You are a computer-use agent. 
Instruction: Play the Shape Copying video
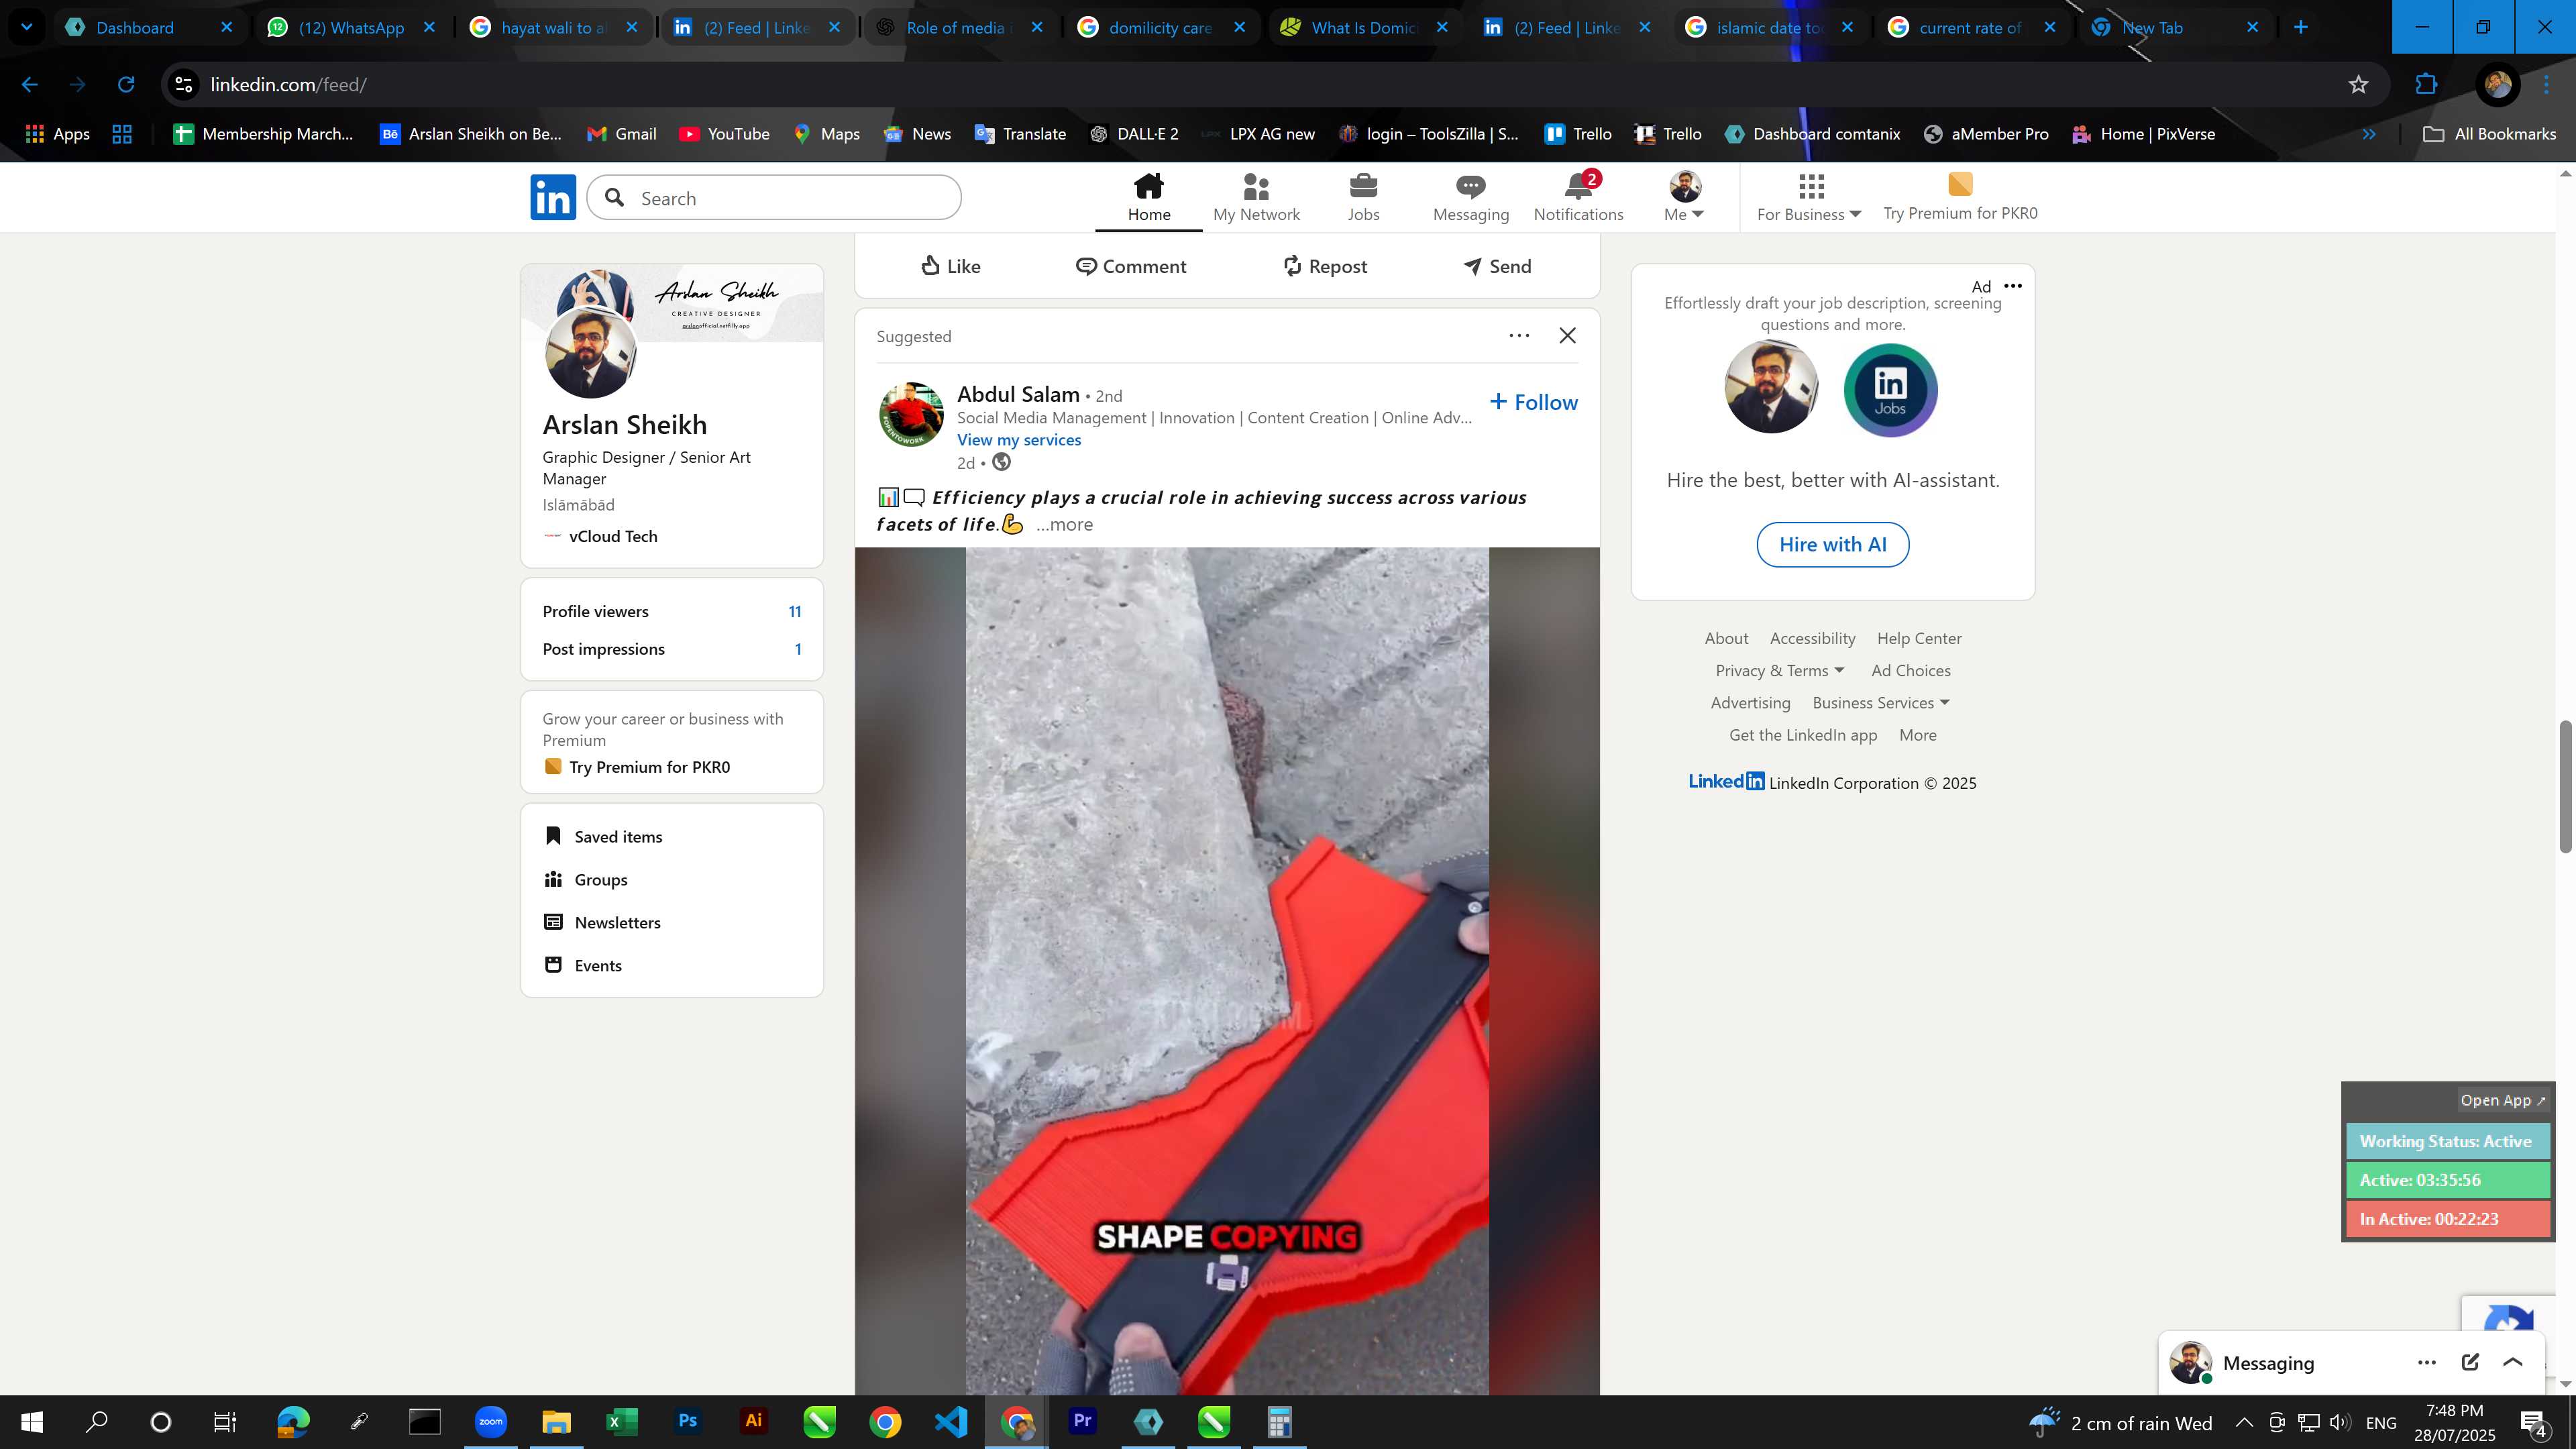point(1226,970)
